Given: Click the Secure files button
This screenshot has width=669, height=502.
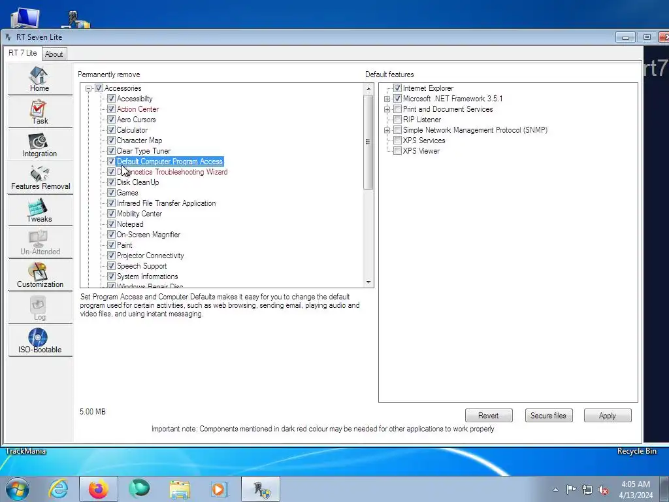Looking at the screenshot, I should [548, 415].
